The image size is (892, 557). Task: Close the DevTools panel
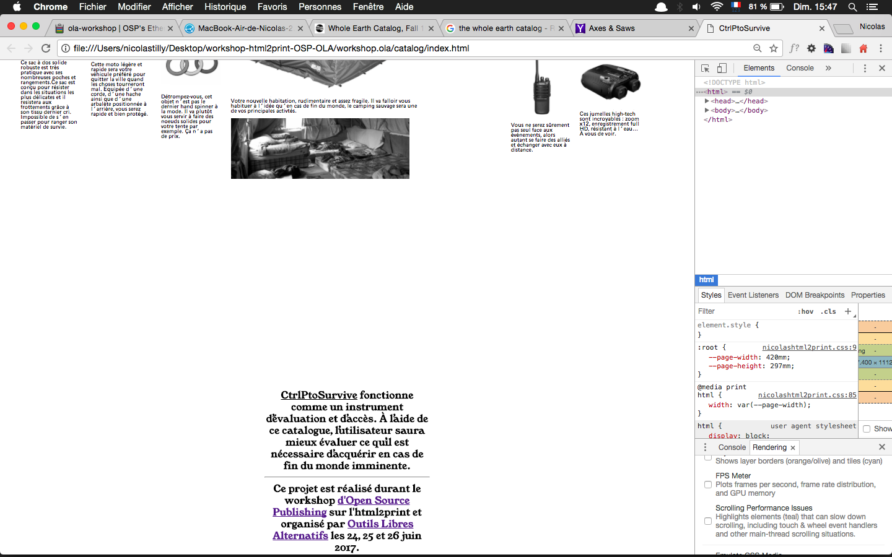pos(882,68)
